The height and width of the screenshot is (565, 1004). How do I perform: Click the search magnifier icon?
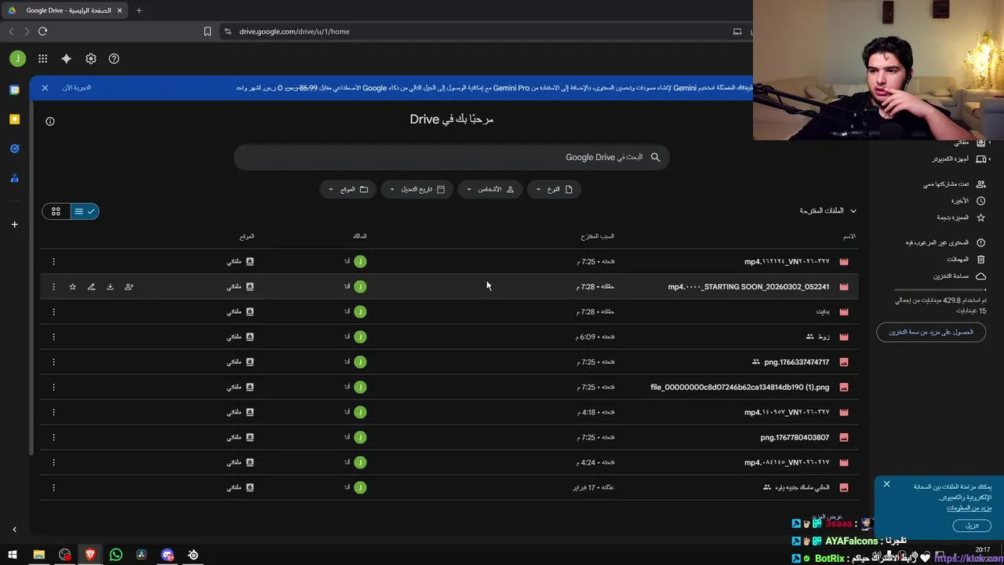(x=655, y=157)
